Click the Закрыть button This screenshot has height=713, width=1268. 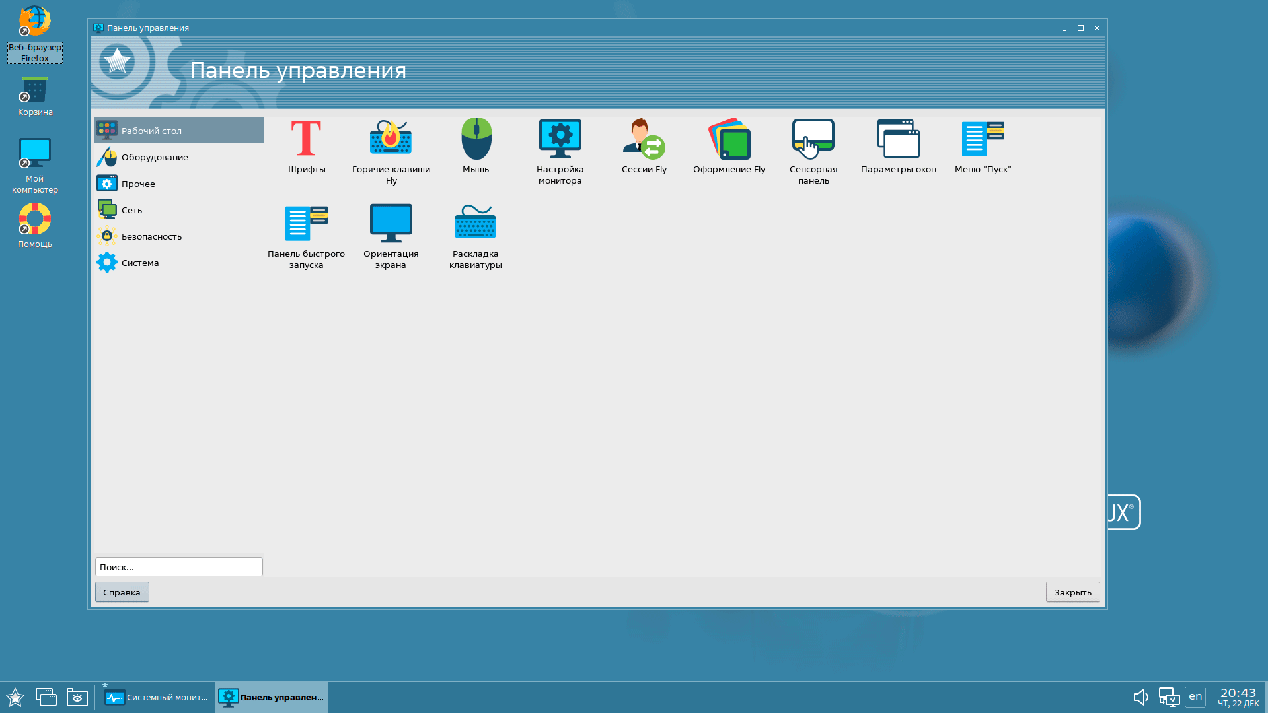click(1072, 592)
